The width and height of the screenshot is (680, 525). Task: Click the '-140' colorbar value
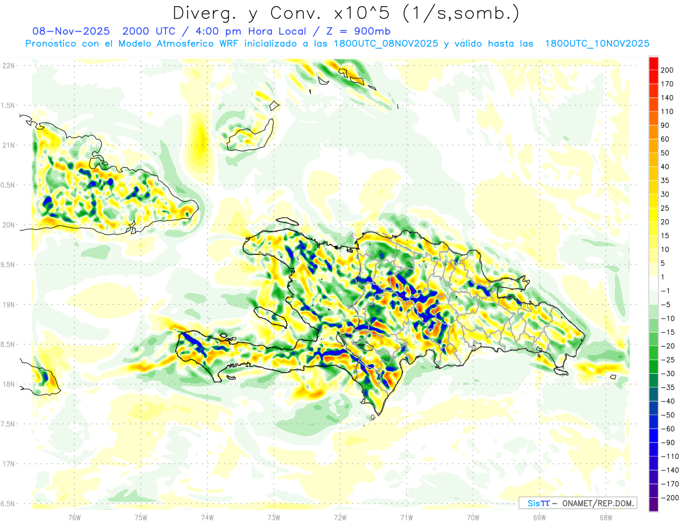pyautogui.click(x=670, y=470)
